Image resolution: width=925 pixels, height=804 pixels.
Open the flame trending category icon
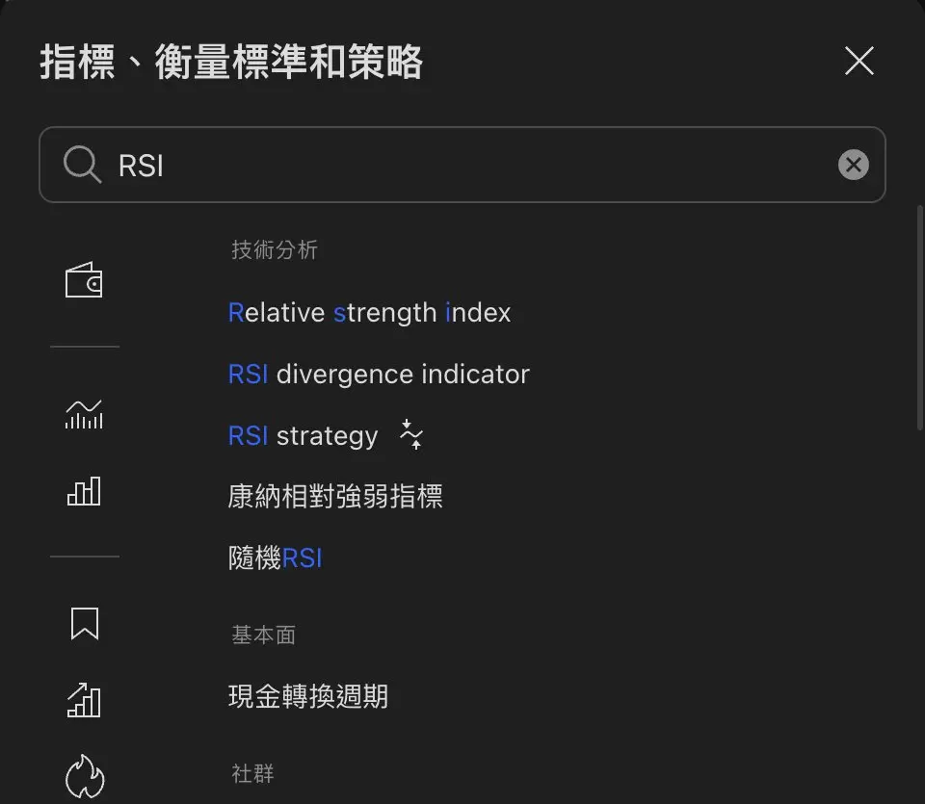(85, 777)
